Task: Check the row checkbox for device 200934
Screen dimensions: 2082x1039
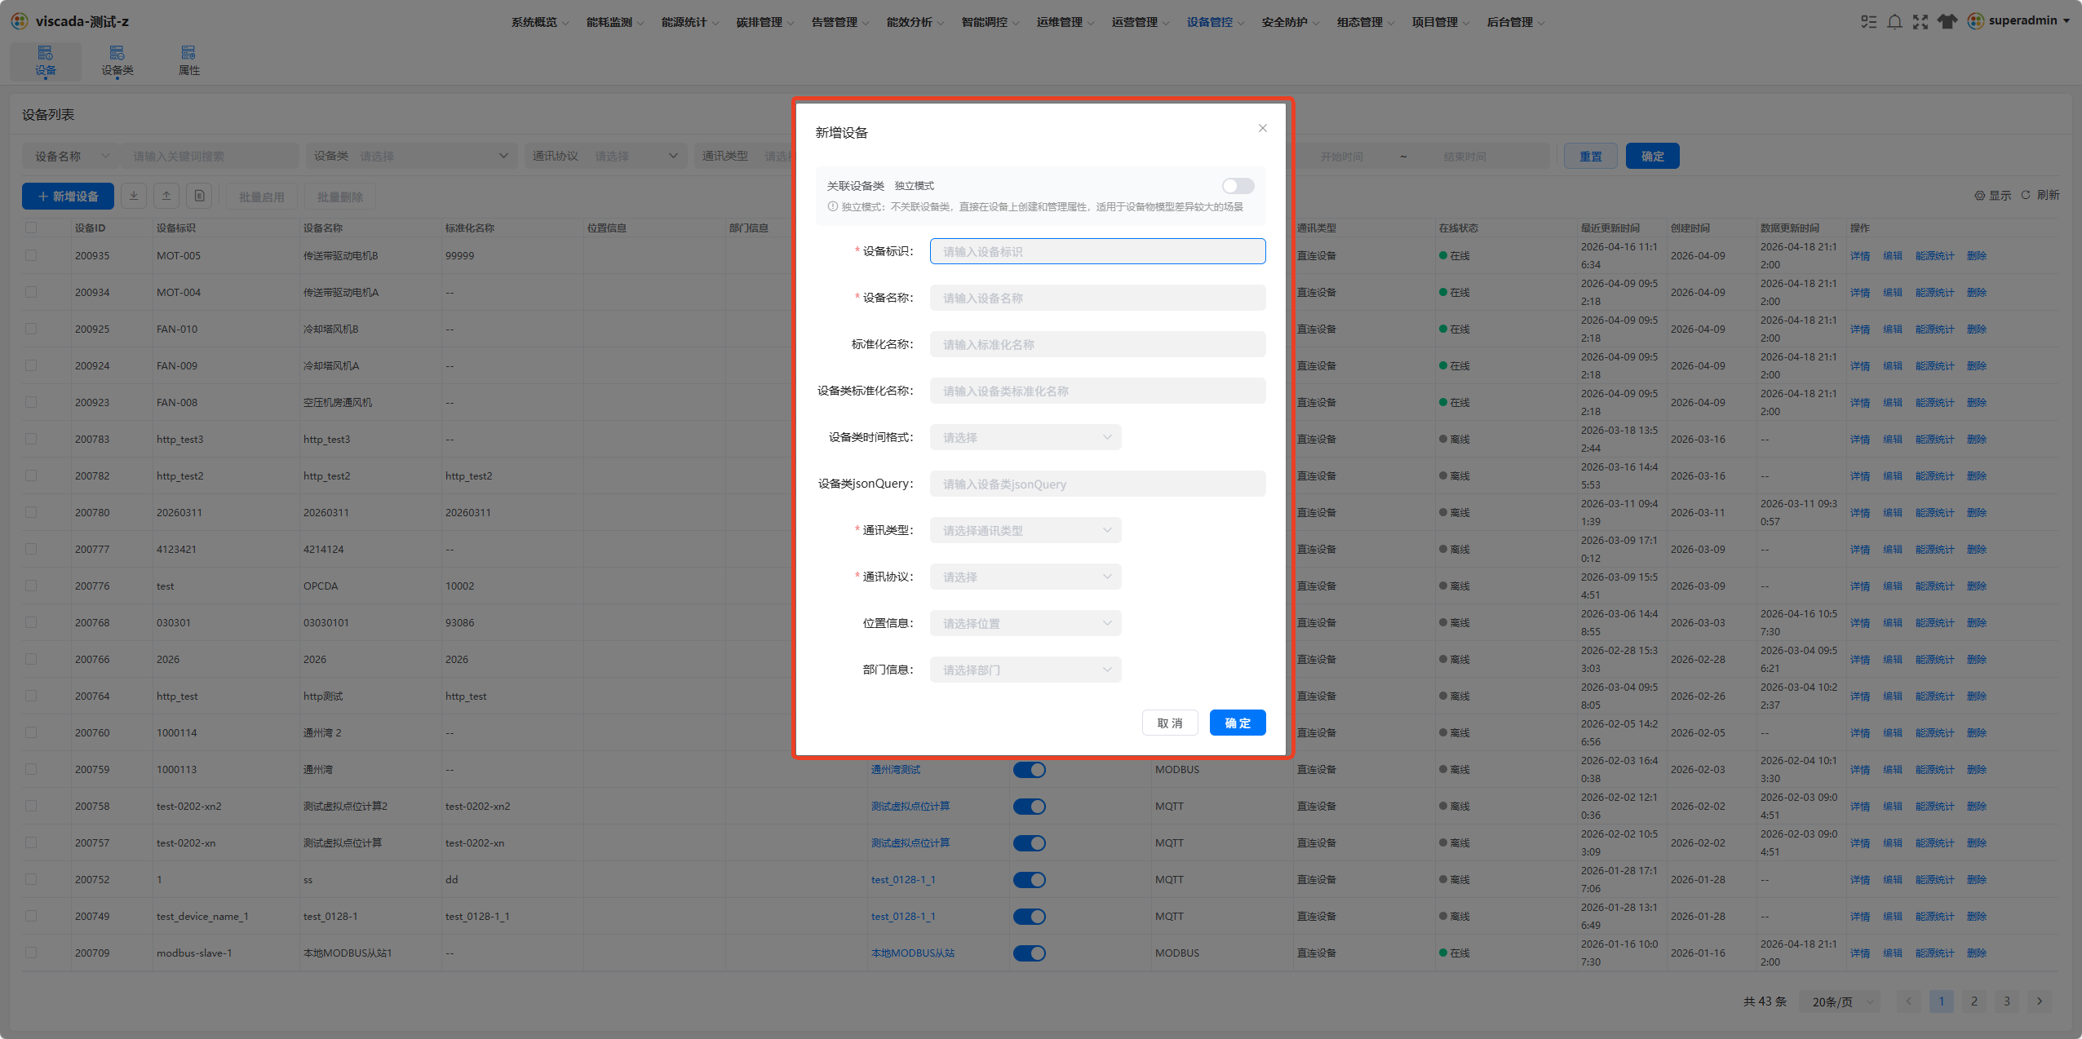Action: click(x=31, y=292)
